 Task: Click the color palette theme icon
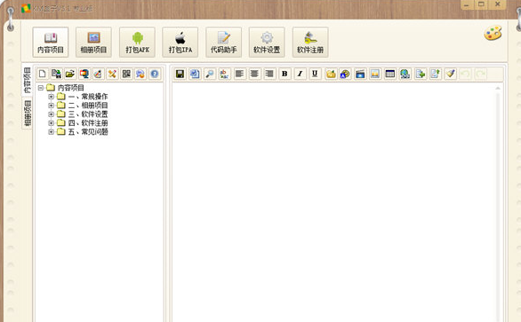pyautogui.click(x=493, y=33)
